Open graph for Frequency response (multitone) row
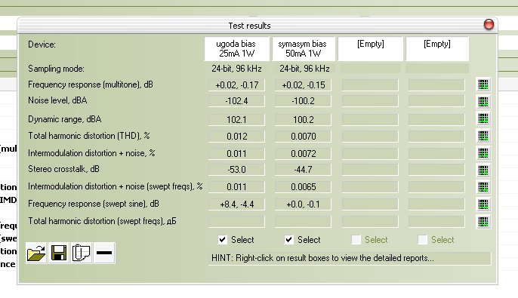This screenshot has height=298, width=518. pyautogui.click(x=483, y=84)
